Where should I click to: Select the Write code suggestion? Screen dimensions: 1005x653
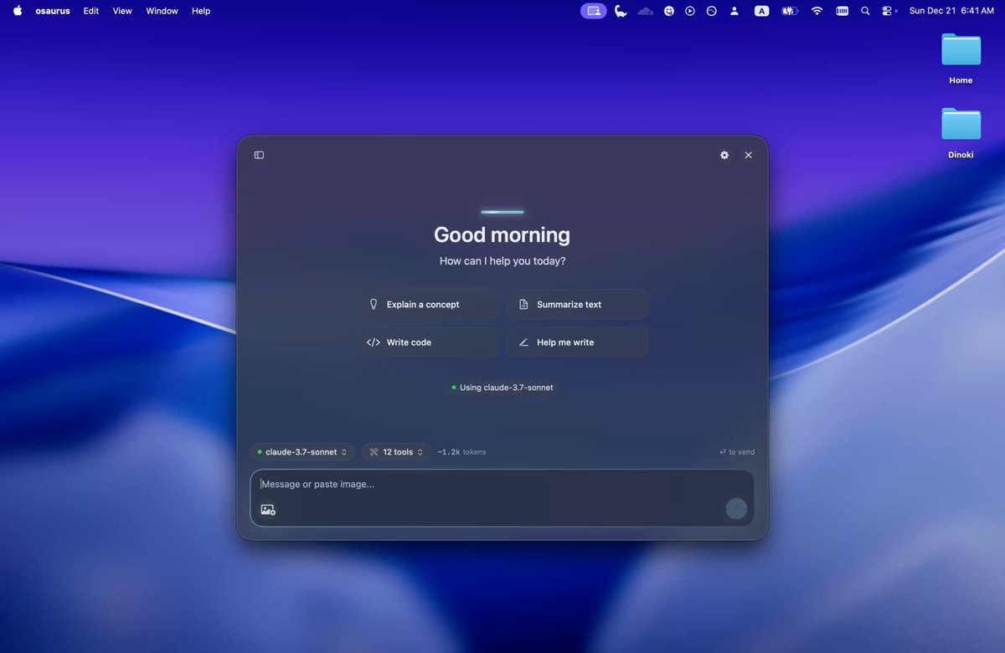click(429, 342)
